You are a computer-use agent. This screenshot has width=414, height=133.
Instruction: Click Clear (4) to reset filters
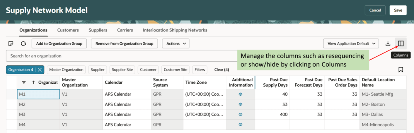point(222,70)
